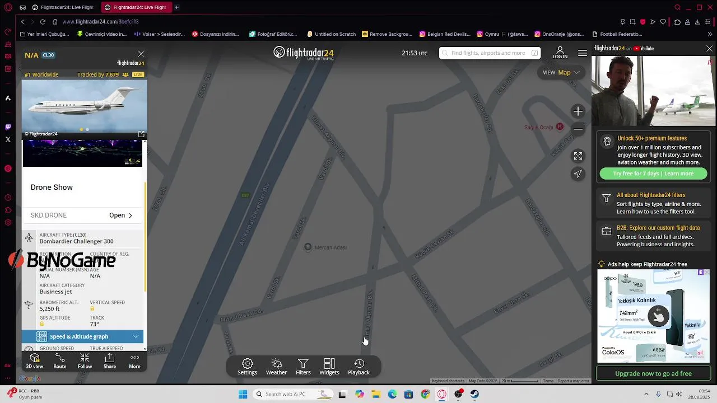Expand the VIEW Map dropdown
The image size is (717, 403).
tap(561, 72)
